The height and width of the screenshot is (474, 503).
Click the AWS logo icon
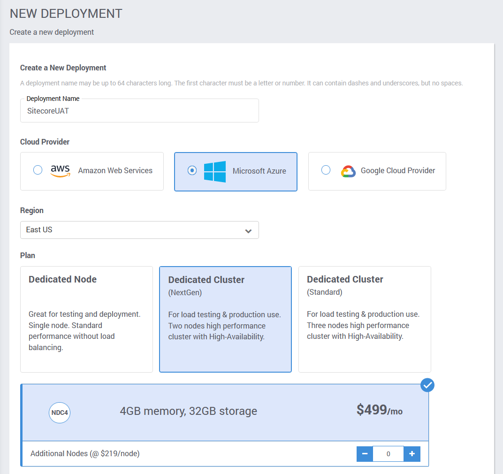pos(61,171)
